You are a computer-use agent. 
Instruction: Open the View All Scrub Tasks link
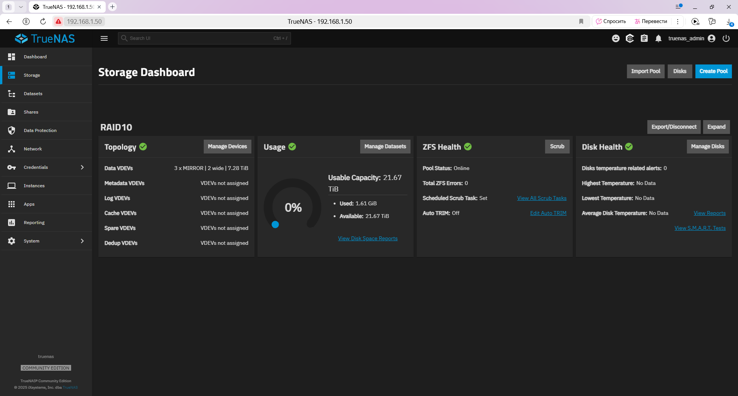(x=542, y=198)
